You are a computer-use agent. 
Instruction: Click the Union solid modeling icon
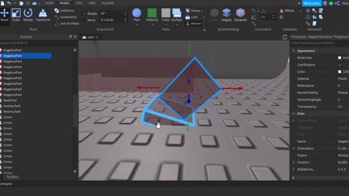214,15
